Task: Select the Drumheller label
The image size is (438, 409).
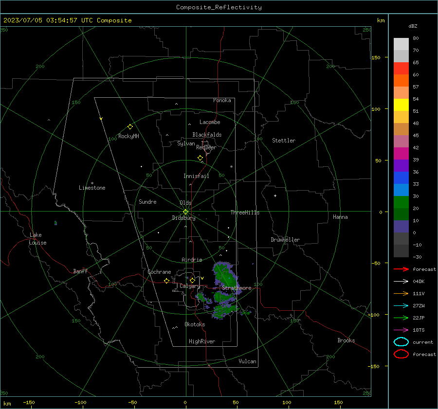Action: click(285, 240)
